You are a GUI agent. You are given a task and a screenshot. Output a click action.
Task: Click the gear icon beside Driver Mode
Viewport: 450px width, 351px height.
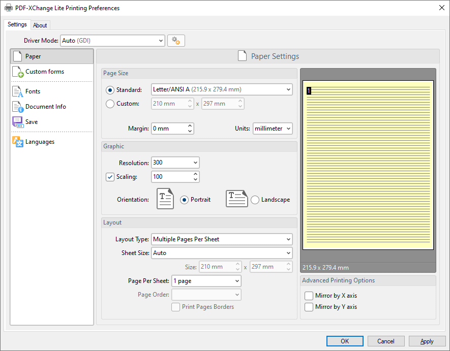[176, 40]
